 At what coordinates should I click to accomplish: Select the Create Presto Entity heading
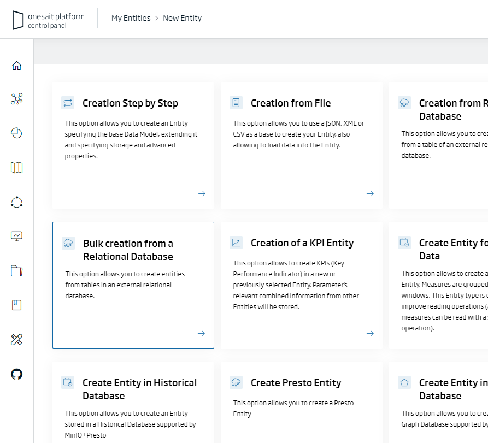click(x=296, y=383)
